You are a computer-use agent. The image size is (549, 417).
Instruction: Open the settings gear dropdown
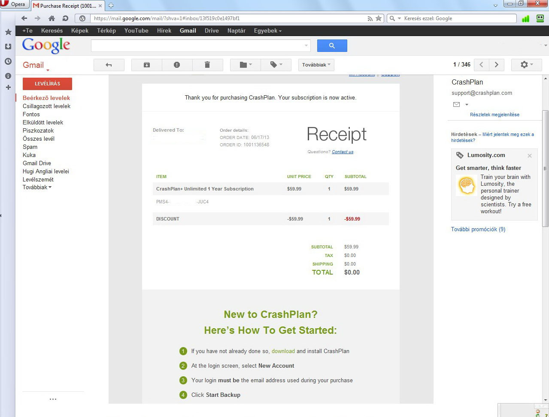(527, 65)
